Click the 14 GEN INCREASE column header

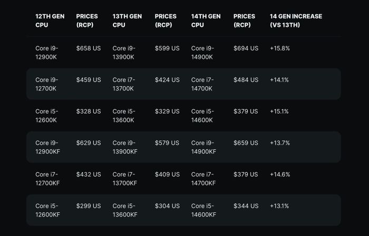coord(296,21)
